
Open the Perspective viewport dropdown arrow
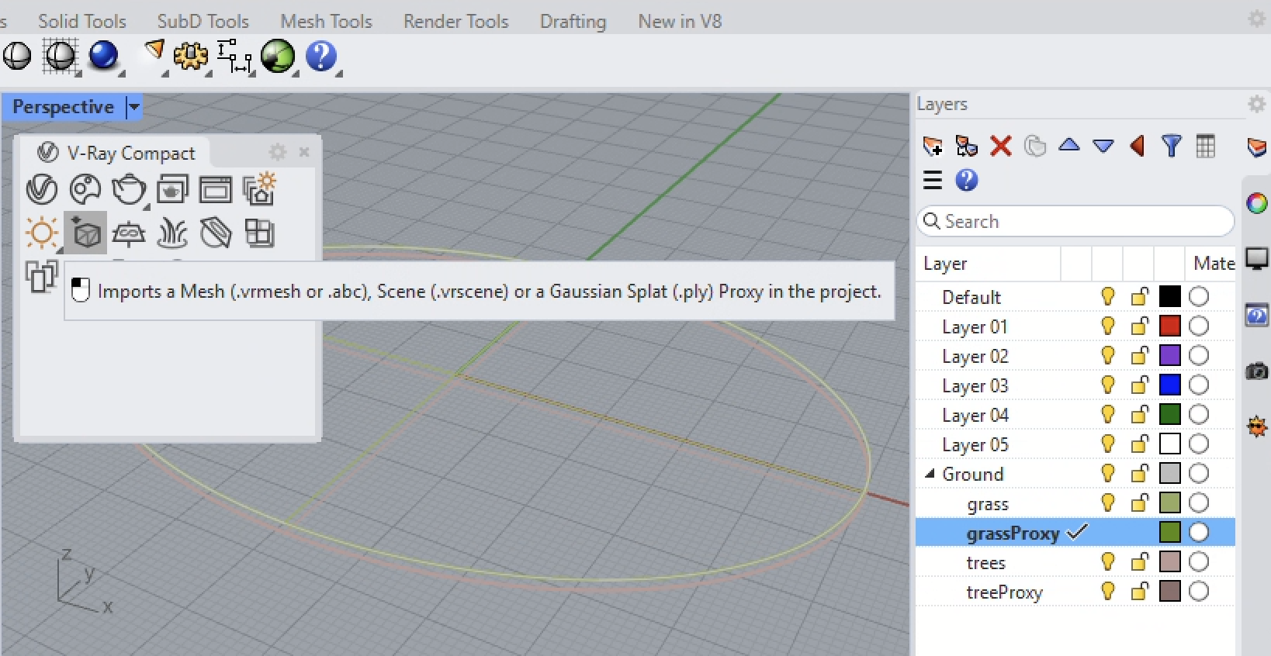133,107
